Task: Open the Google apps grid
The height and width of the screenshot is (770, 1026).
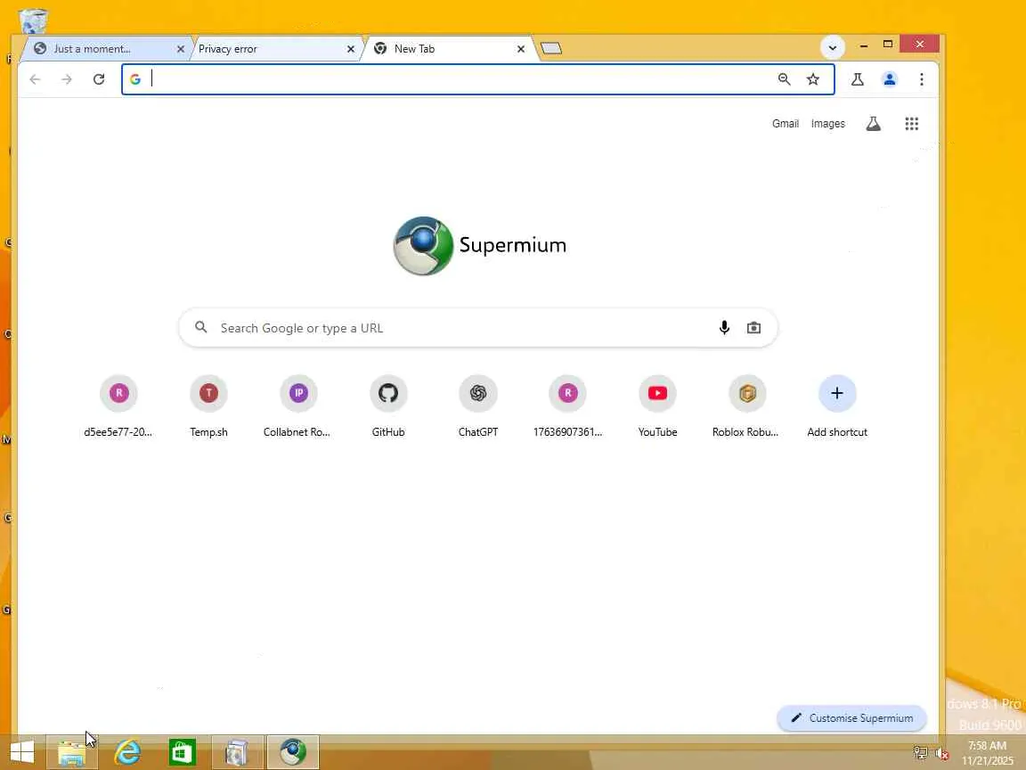Action: coord(911,124)
